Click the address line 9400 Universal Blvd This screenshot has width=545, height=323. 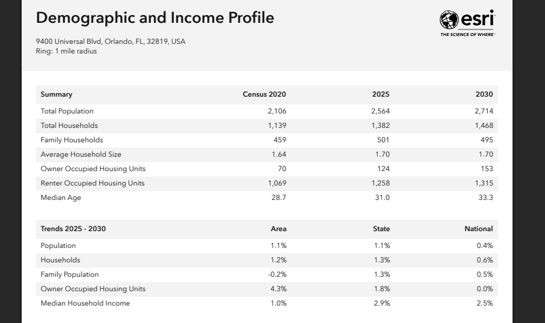point(111,41)
